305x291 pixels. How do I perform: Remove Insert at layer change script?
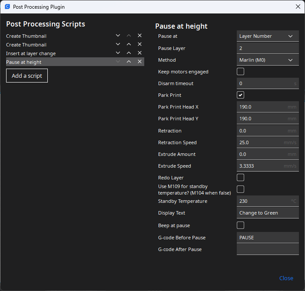tap(139, 53)
